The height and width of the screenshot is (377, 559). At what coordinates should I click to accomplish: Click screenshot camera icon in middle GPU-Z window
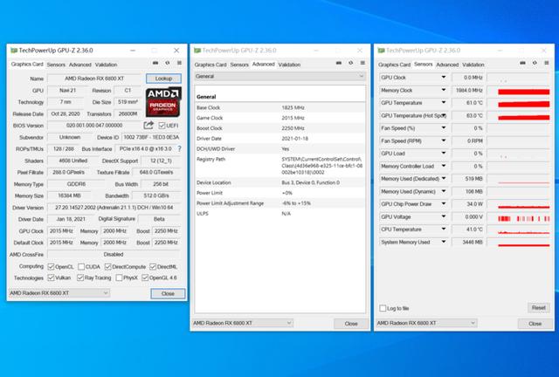click(x=339, y=63)
